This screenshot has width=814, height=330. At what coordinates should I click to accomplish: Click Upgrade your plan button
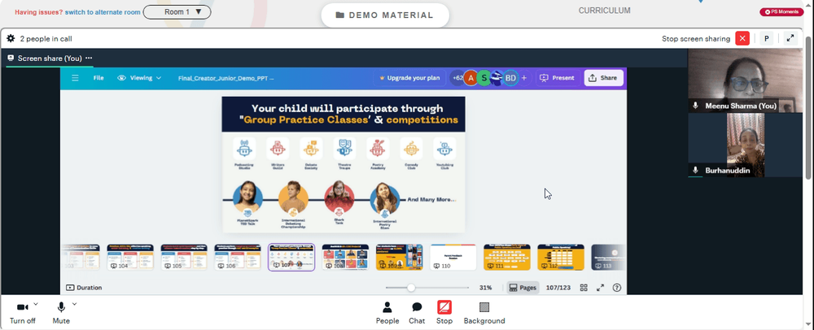tap(409, 78)
